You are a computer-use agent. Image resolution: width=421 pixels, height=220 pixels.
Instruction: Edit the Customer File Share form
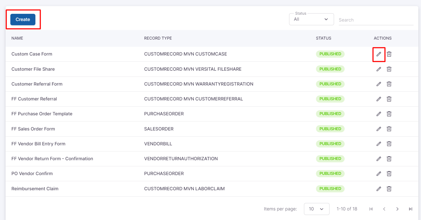[x=379, y=69]
